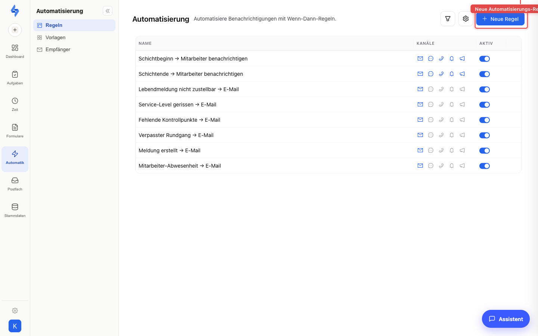
Task: Open rule Service-Level gerissen → E-Mail
Action: click(x=177, y=105)
